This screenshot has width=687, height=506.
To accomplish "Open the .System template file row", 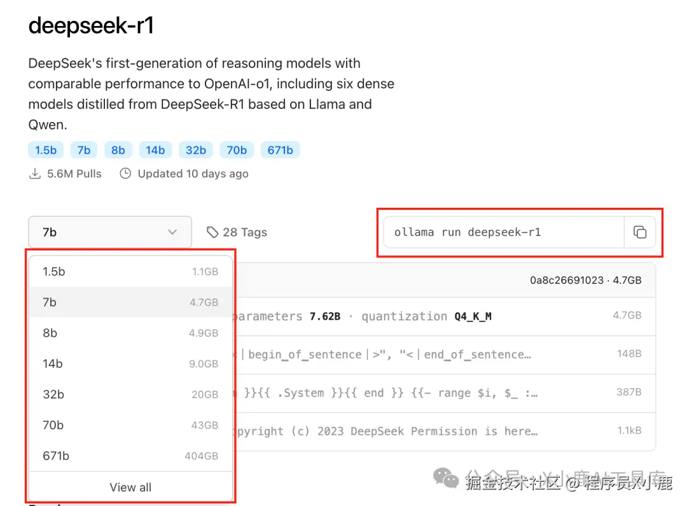I will pyautogui.click(x=445, y=393).
